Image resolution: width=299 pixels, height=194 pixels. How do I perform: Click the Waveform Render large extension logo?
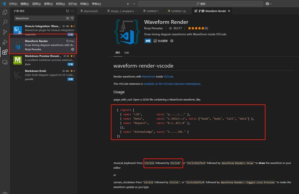127,32
